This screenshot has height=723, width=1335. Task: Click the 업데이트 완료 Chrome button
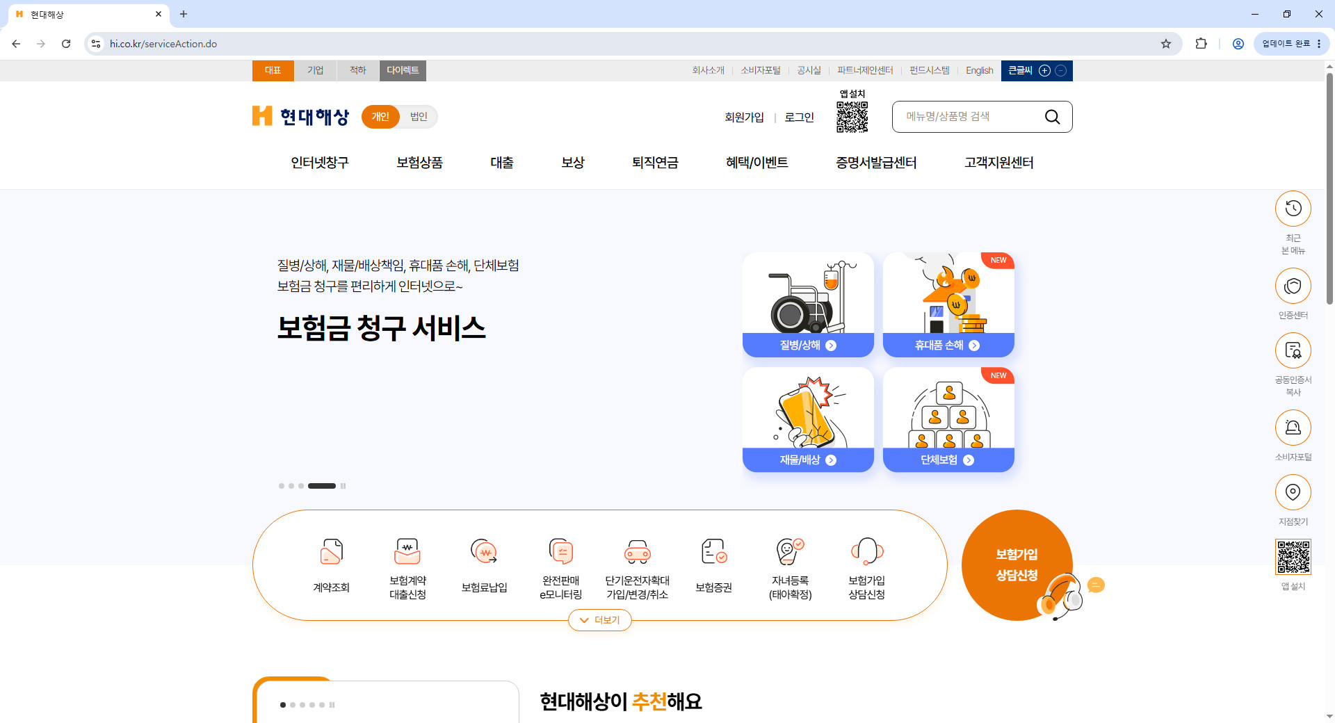point(1292,44)
